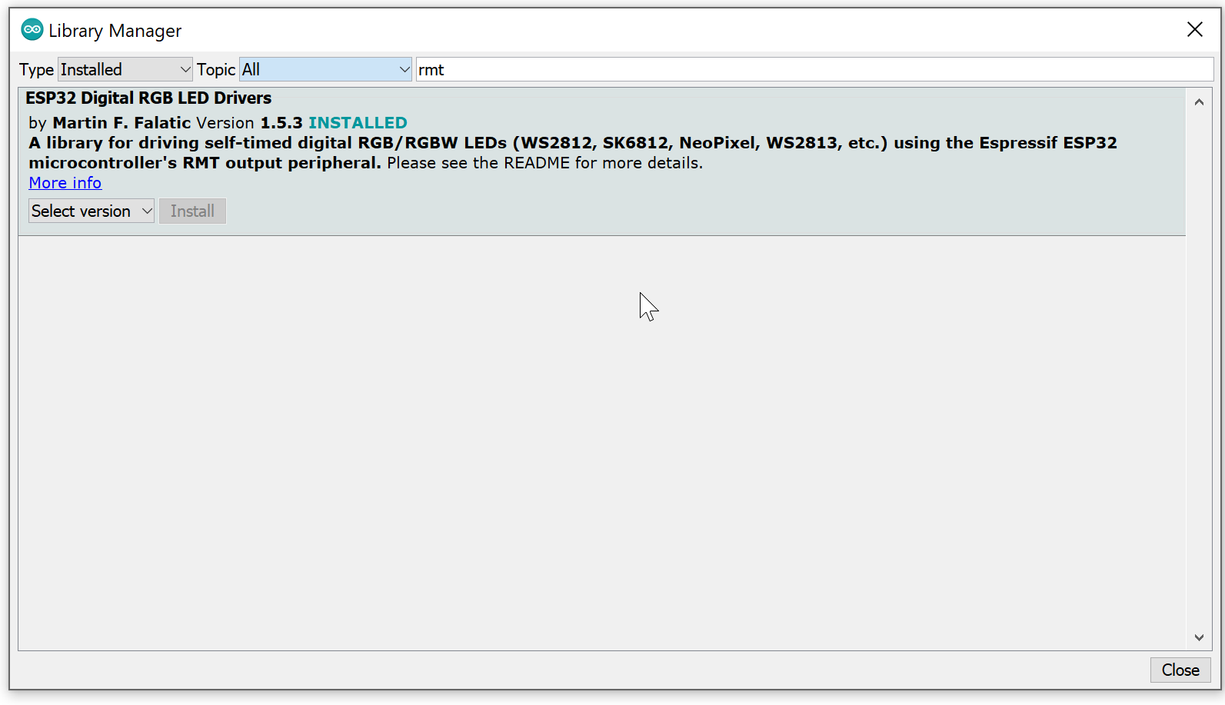Open the Type dropdown showing Installed

tap(125, 69)
